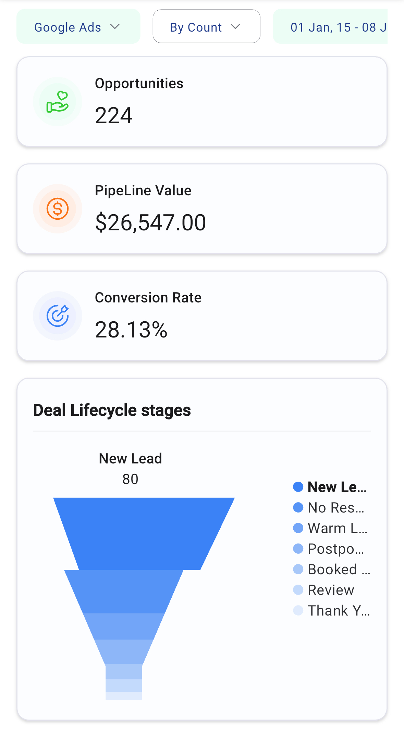Click the PipeLine Value dollar icon

58,209
